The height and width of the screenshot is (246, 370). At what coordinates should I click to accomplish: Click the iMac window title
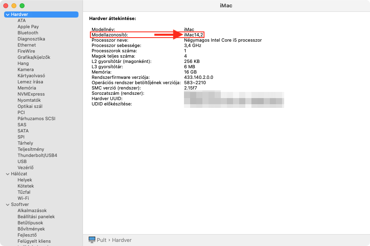tap(226, 6)
